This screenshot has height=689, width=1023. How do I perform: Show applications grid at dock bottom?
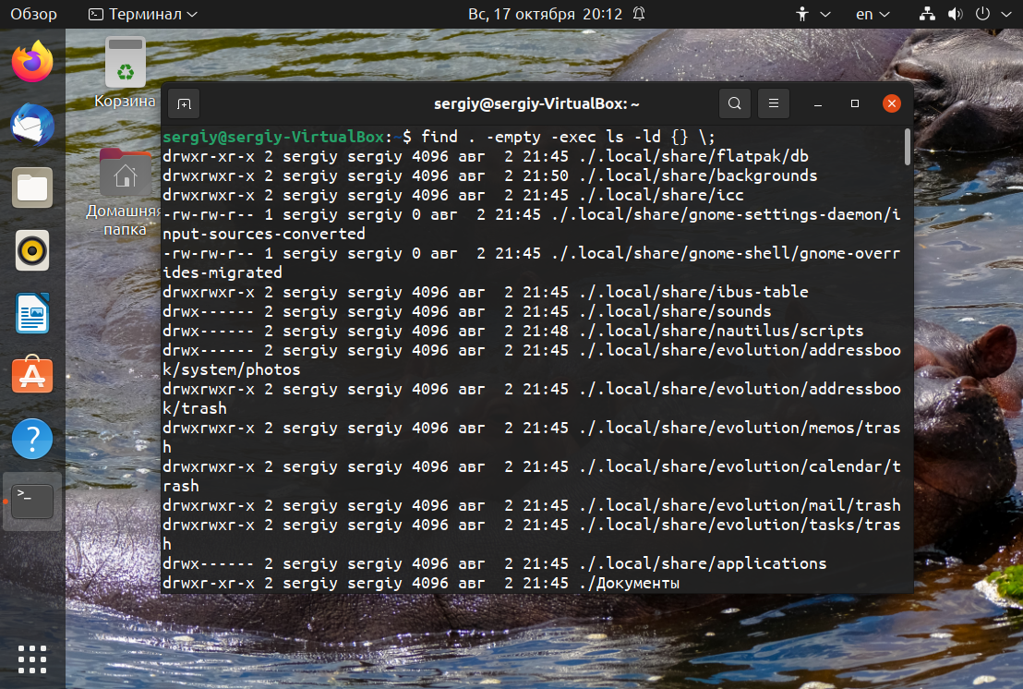(x=32, y=659)
